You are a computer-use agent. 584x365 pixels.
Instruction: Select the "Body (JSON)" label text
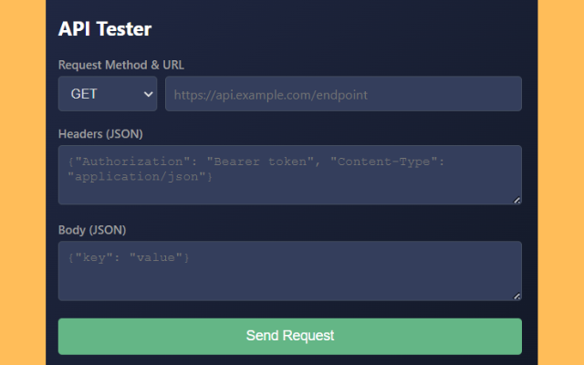pos(92,229)
